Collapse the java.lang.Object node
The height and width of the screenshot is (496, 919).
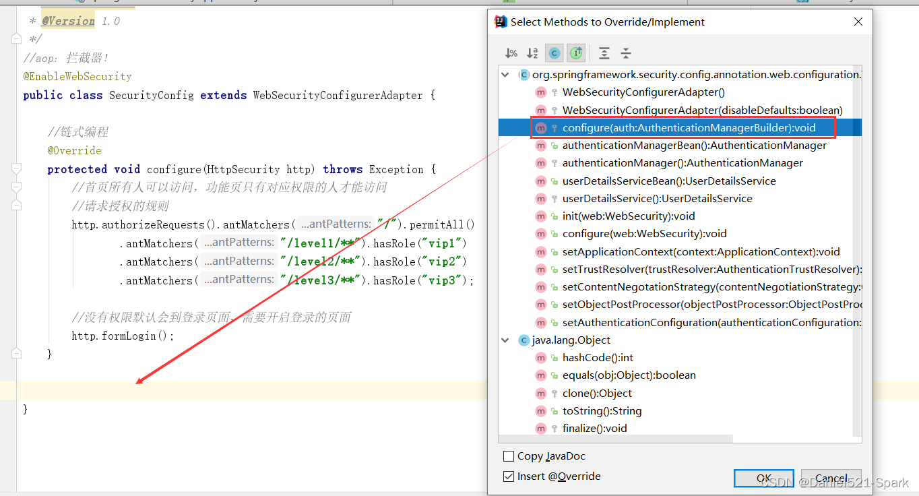506,340
